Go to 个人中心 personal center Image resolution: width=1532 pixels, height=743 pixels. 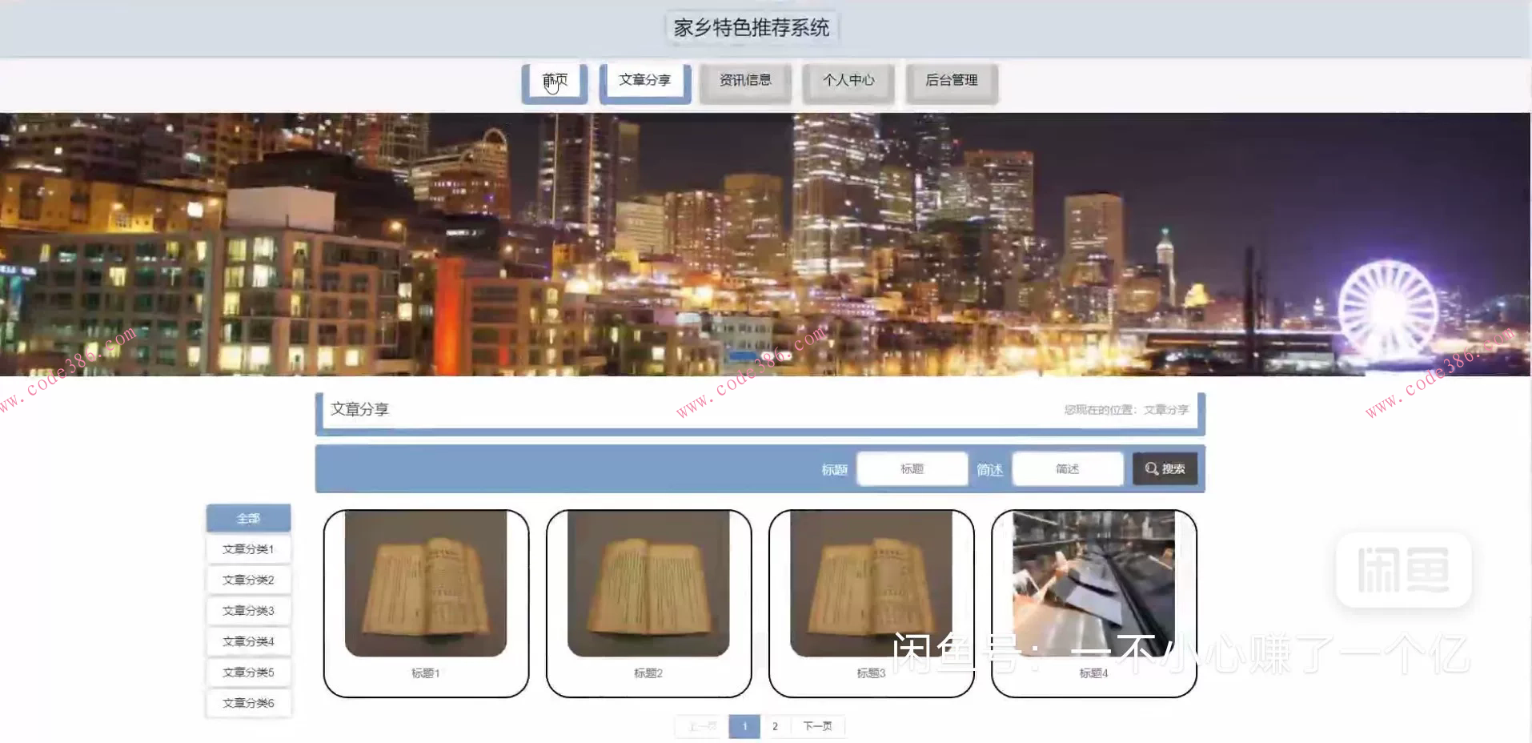(848, 81)
